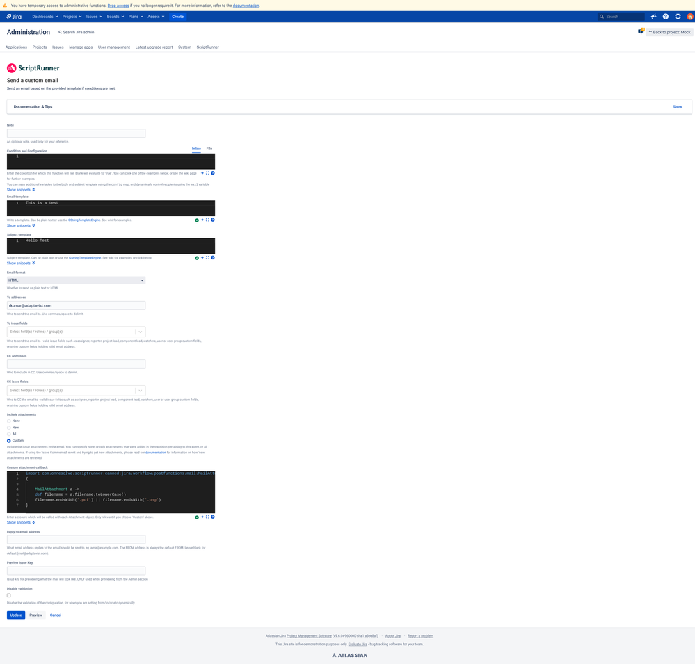Tick the Disable validation checkbox
695x664 pixels.
pyautogui.click(x=9, y=595)
